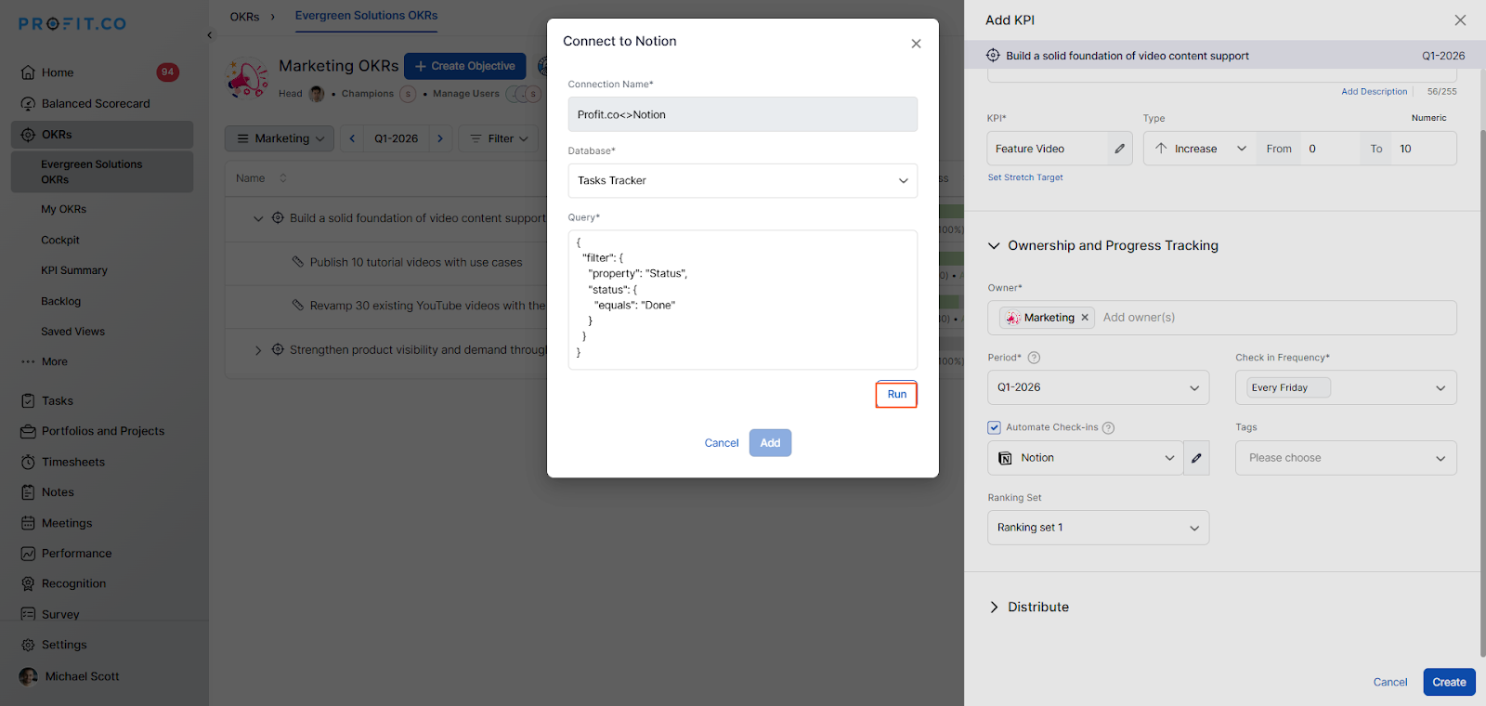The height and width of the screenshot is (706, 1486).
Task: Open Saved Views in sidebar
Action: pos(72,332)
